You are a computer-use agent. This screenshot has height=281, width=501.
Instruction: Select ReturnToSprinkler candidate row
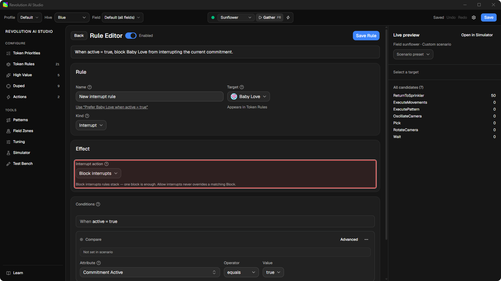[x=444, y=96]
